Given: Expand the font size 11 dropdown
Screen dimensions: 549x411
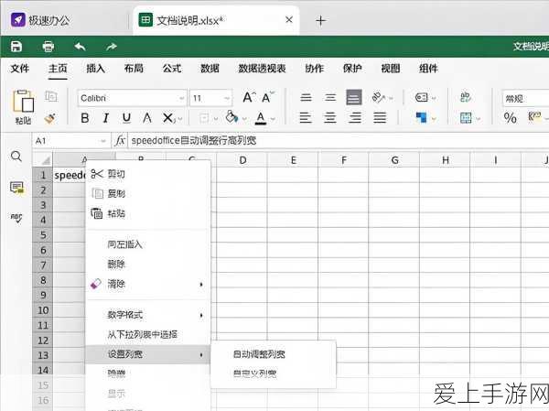Looking at the screenshot, I should (227, 99).
